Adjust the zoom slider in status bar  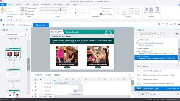166,100
